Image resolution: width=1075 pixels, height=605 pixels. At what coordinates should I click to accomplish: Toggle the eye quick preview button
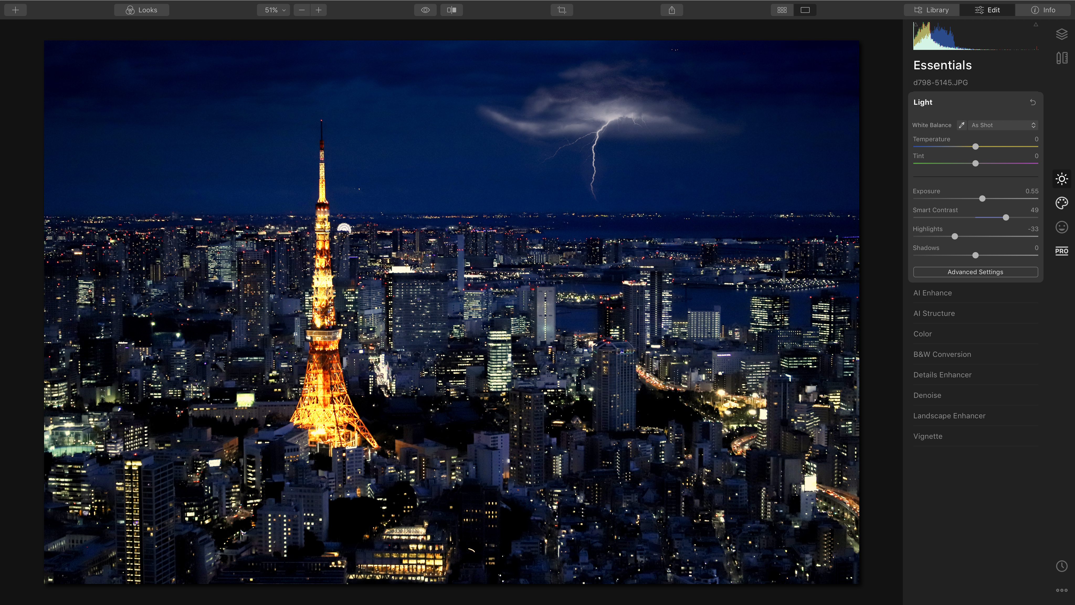pyautogui.click(x=425, y=10)
